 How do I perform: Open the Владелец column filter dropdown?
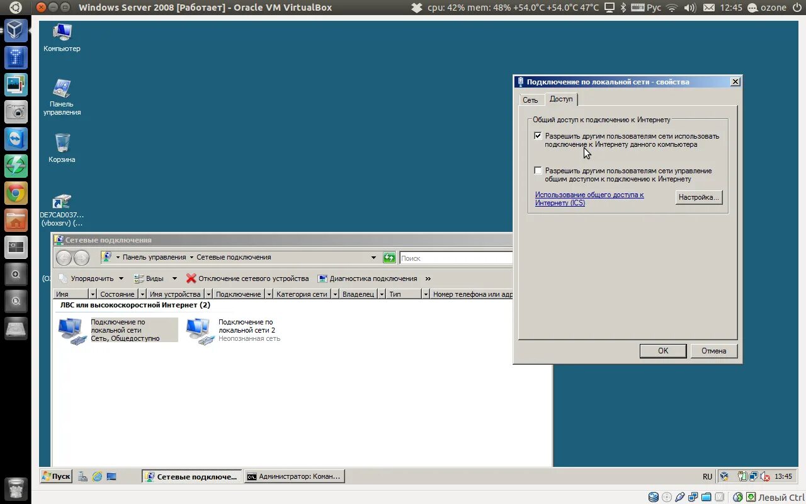point(382,294)
